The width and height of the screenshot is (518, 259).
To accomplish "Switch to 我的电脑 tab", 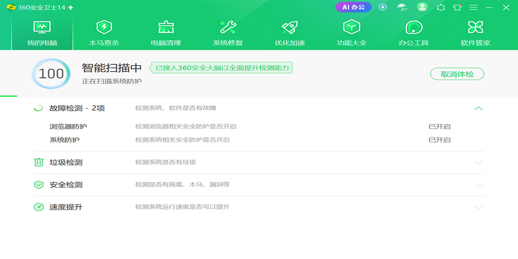I will pos(42,33).
